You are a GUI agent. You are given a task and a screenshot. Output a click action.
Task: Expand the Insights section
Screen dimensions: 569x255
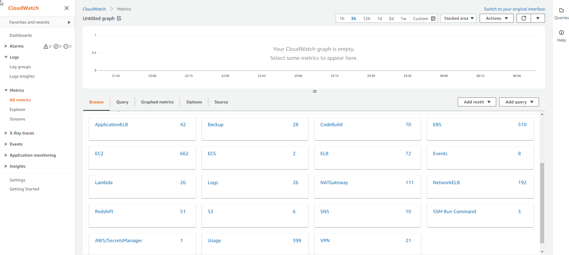click(6, 166)
